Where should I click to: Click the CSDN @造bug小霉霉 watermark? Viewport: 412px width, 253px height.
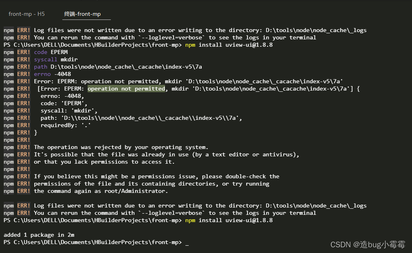point(367,244)
